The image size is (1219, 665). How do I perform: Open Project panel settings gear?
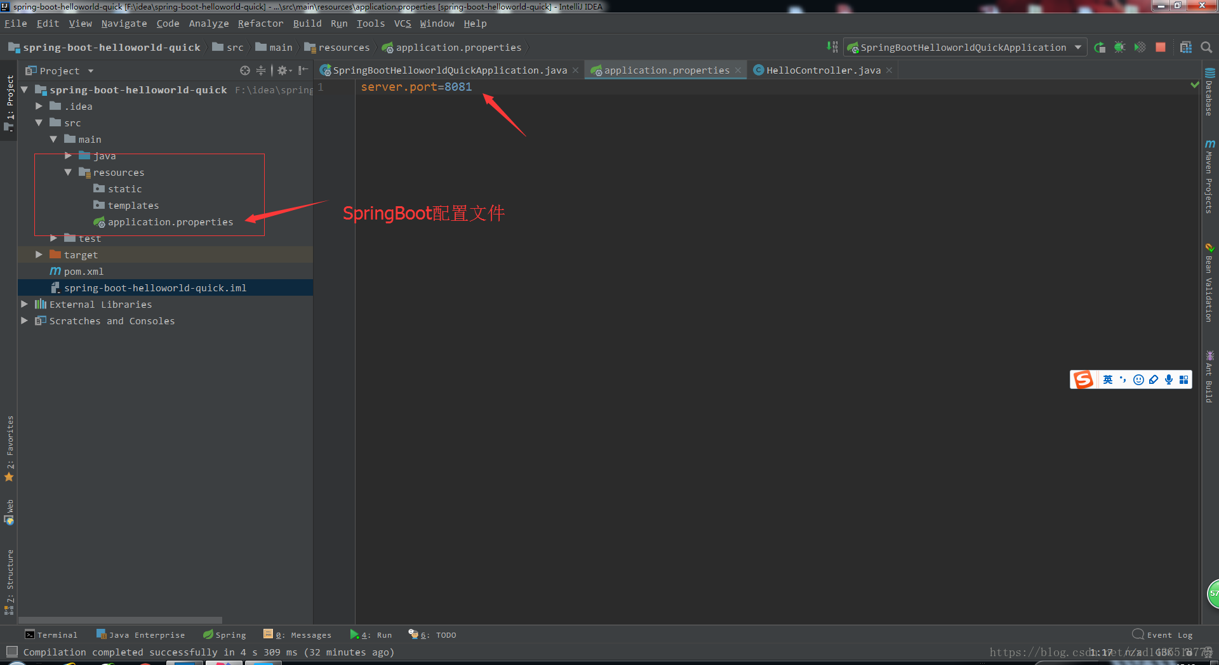click(283, 70)
